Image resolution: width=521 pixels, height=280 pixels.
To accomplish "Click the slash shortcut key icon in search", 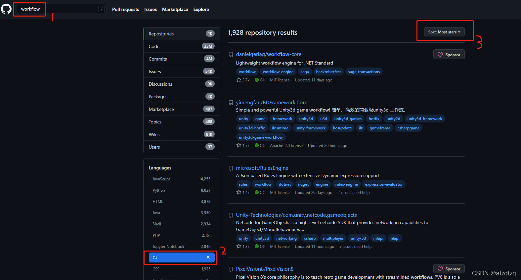I will coord(102,9).
